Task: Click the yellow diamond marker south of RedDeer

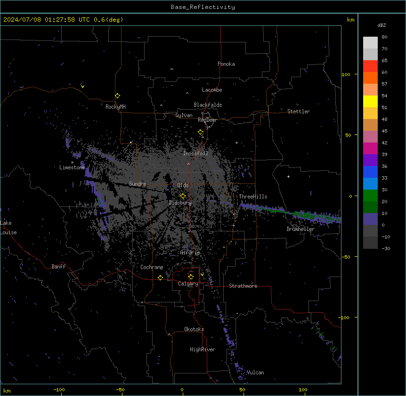Action: point(201,132)
